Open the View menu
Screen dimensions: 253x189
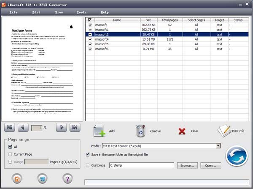pos(59,12)
